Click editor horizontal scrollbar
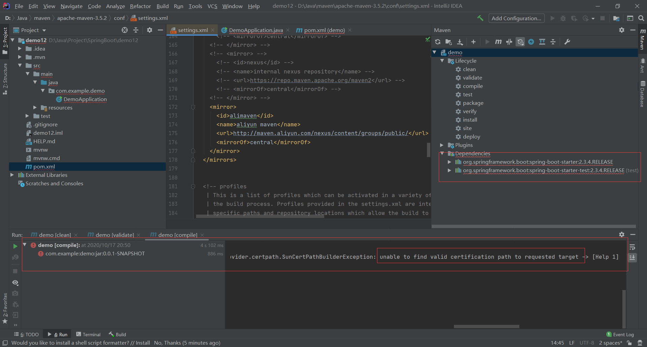The image size is (647, 347). click(x=260, y=217)
